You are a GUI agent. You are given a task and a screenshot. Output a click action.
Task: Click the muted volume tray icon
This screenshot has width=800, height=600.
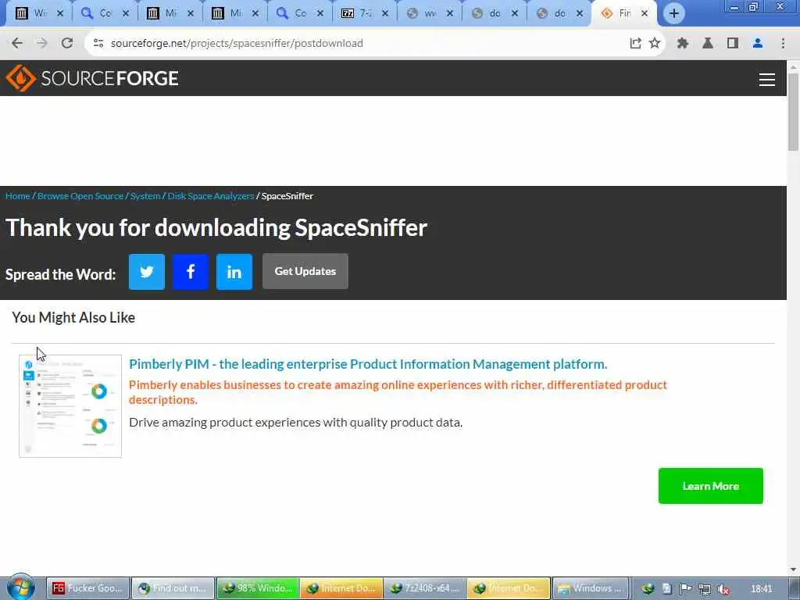[723, 589]
